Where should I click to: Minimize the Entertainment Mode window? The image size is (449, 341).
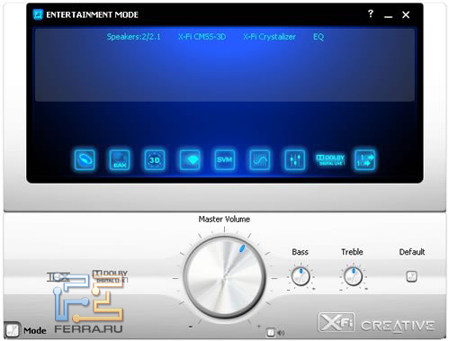click(x=389, y=16)
